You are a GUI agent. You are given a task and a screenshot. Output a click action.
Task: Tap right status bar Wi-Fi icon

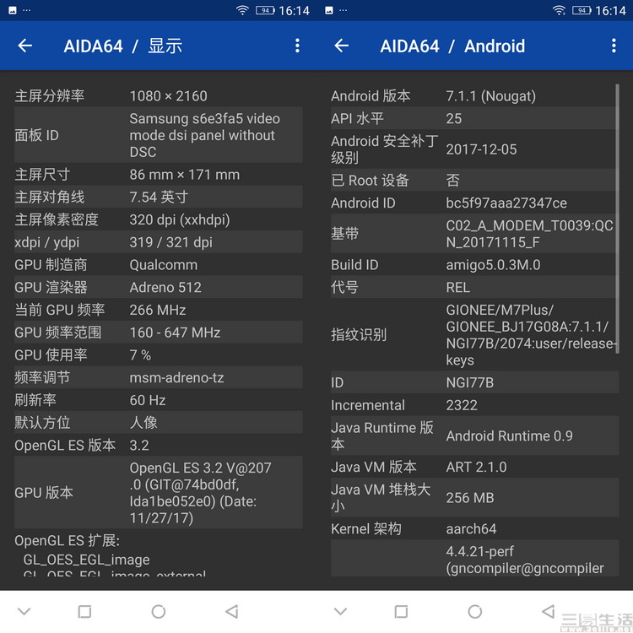pyautogui.click(x=559, y=10)
